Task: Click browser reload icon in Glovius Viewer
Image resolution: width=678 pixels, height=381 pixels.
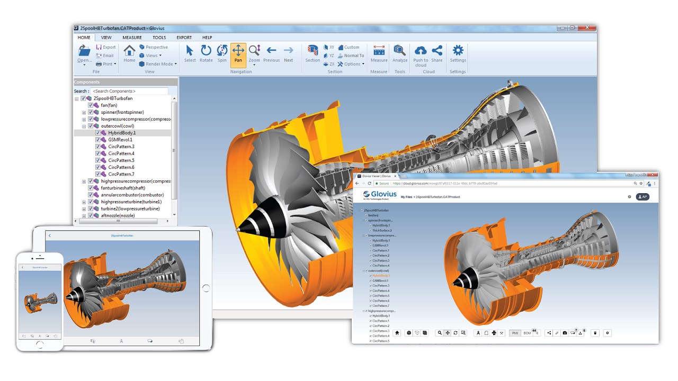Action: pos(370,183)
